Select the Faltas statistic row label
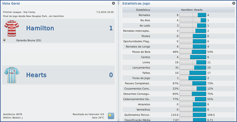Image resolution: width=237 pixels, height=122 pixels. click(146, 73)
